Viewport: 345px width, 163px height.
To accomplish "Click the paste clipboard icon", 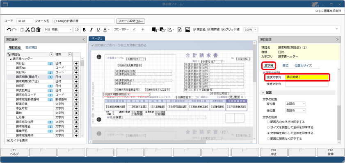I will tap(22, 29).
